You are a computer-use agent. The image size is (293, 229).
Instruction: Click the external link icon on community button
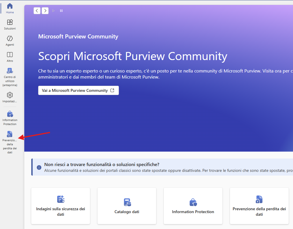(x=112, y=90)
